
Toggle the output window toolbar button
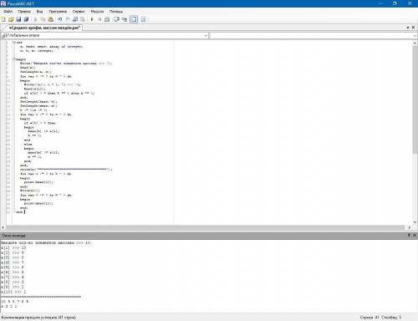[x=134, y=19]
